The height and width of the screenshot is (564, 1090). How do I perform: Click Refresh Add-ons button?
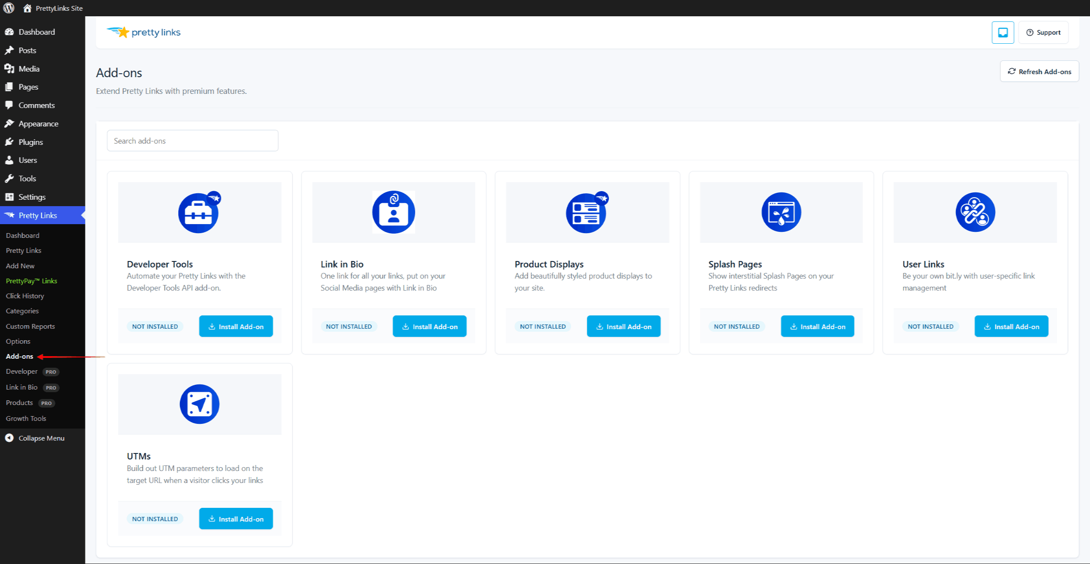[1039, 72]
